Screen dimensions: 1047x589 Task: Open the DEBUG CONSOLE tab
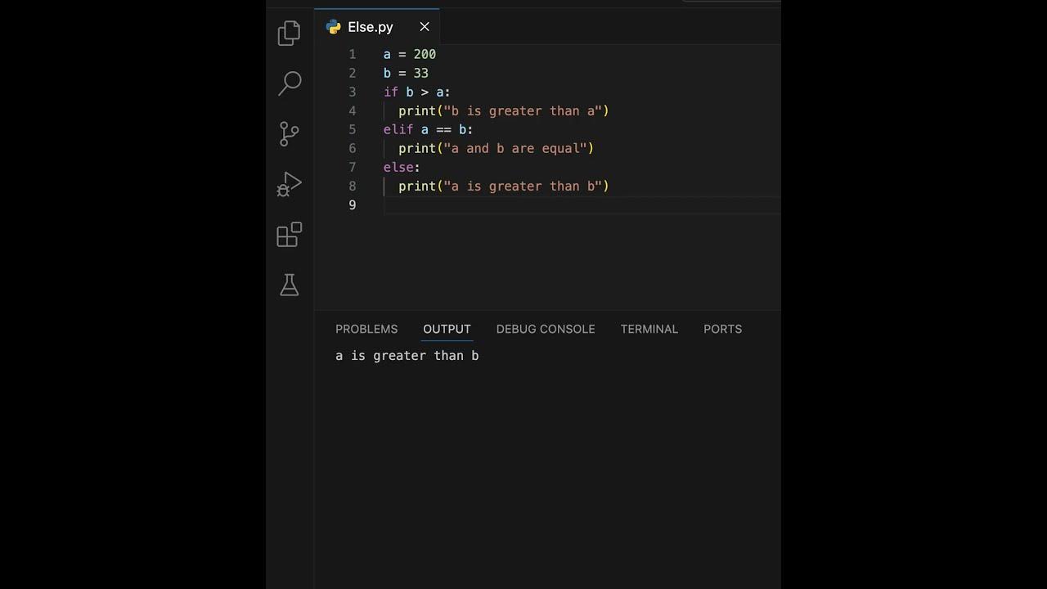pyautogui.click(x=546, y=329)
